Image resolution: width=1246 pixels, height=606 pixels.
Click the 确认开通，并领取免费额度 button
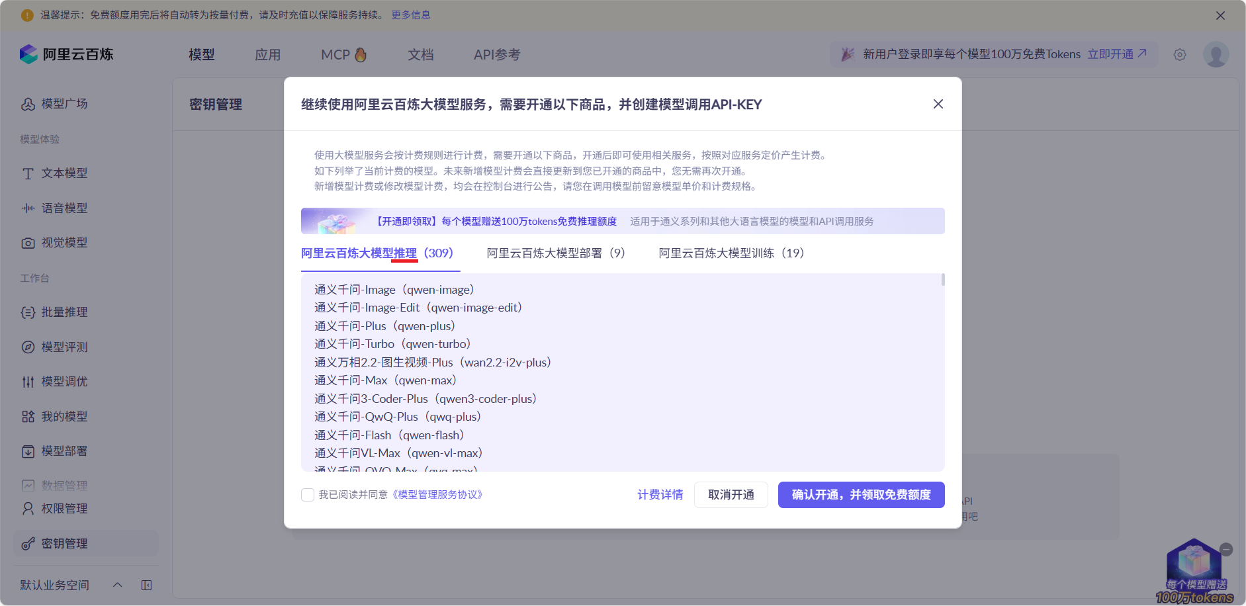click(x=861, y=495)
